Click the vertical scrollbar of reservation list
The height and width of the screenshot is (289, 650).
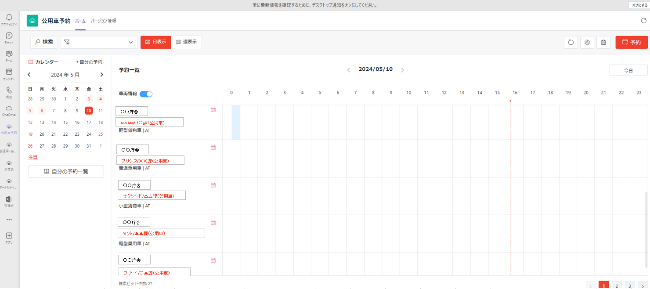[x=646, y=229]
